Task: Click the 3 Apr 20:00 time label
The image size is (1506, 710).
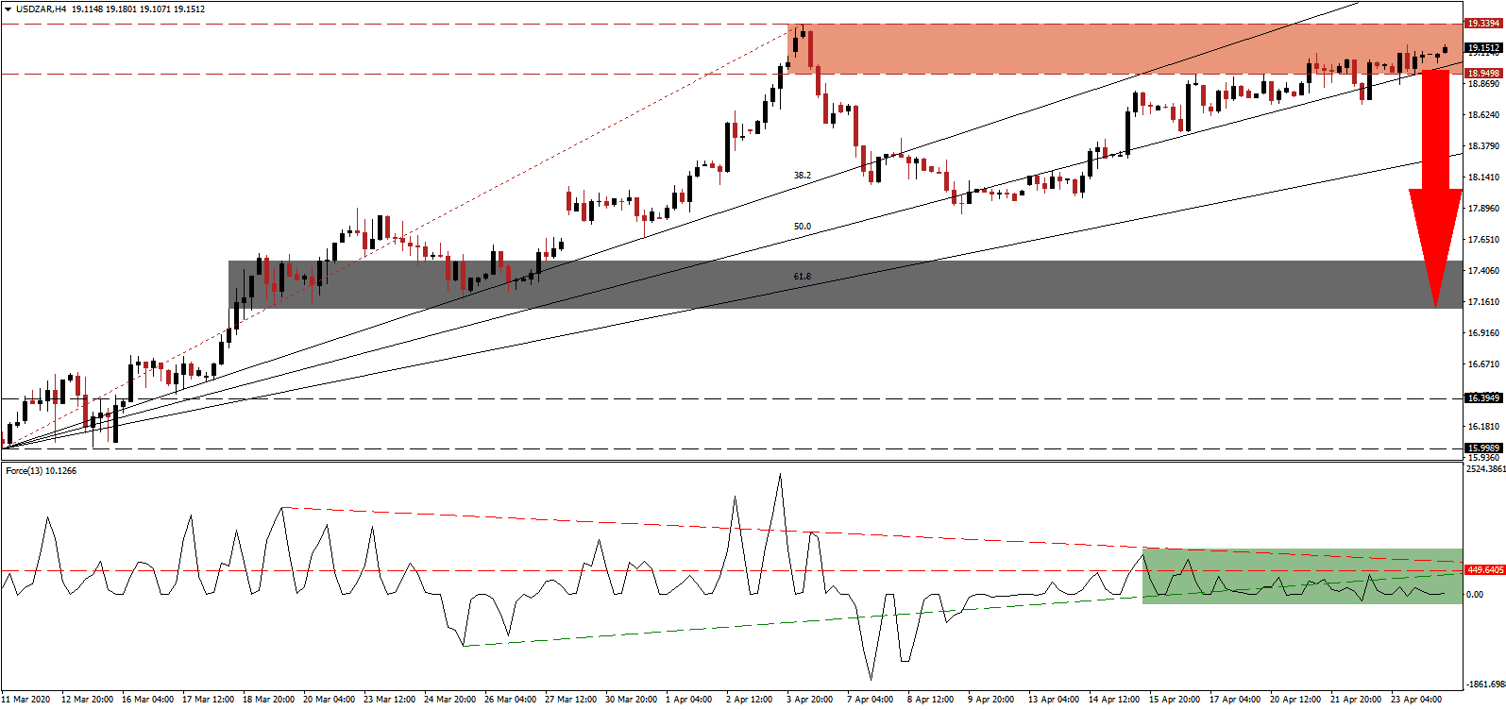Action: pos(809,700)
